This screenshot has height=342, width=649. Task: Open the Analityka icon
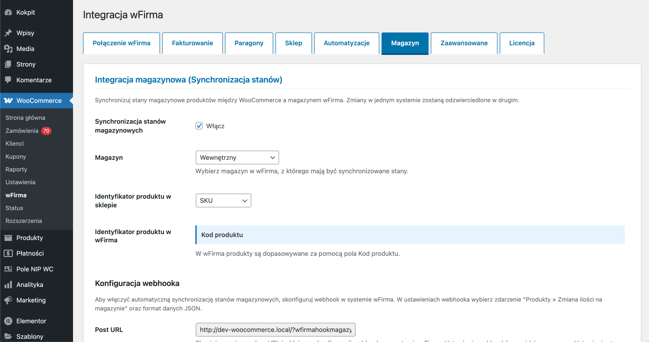(x=8, y=285)
